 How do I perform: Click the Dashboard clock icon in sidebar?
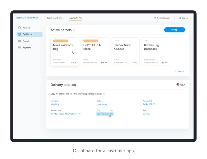[19, 34]
